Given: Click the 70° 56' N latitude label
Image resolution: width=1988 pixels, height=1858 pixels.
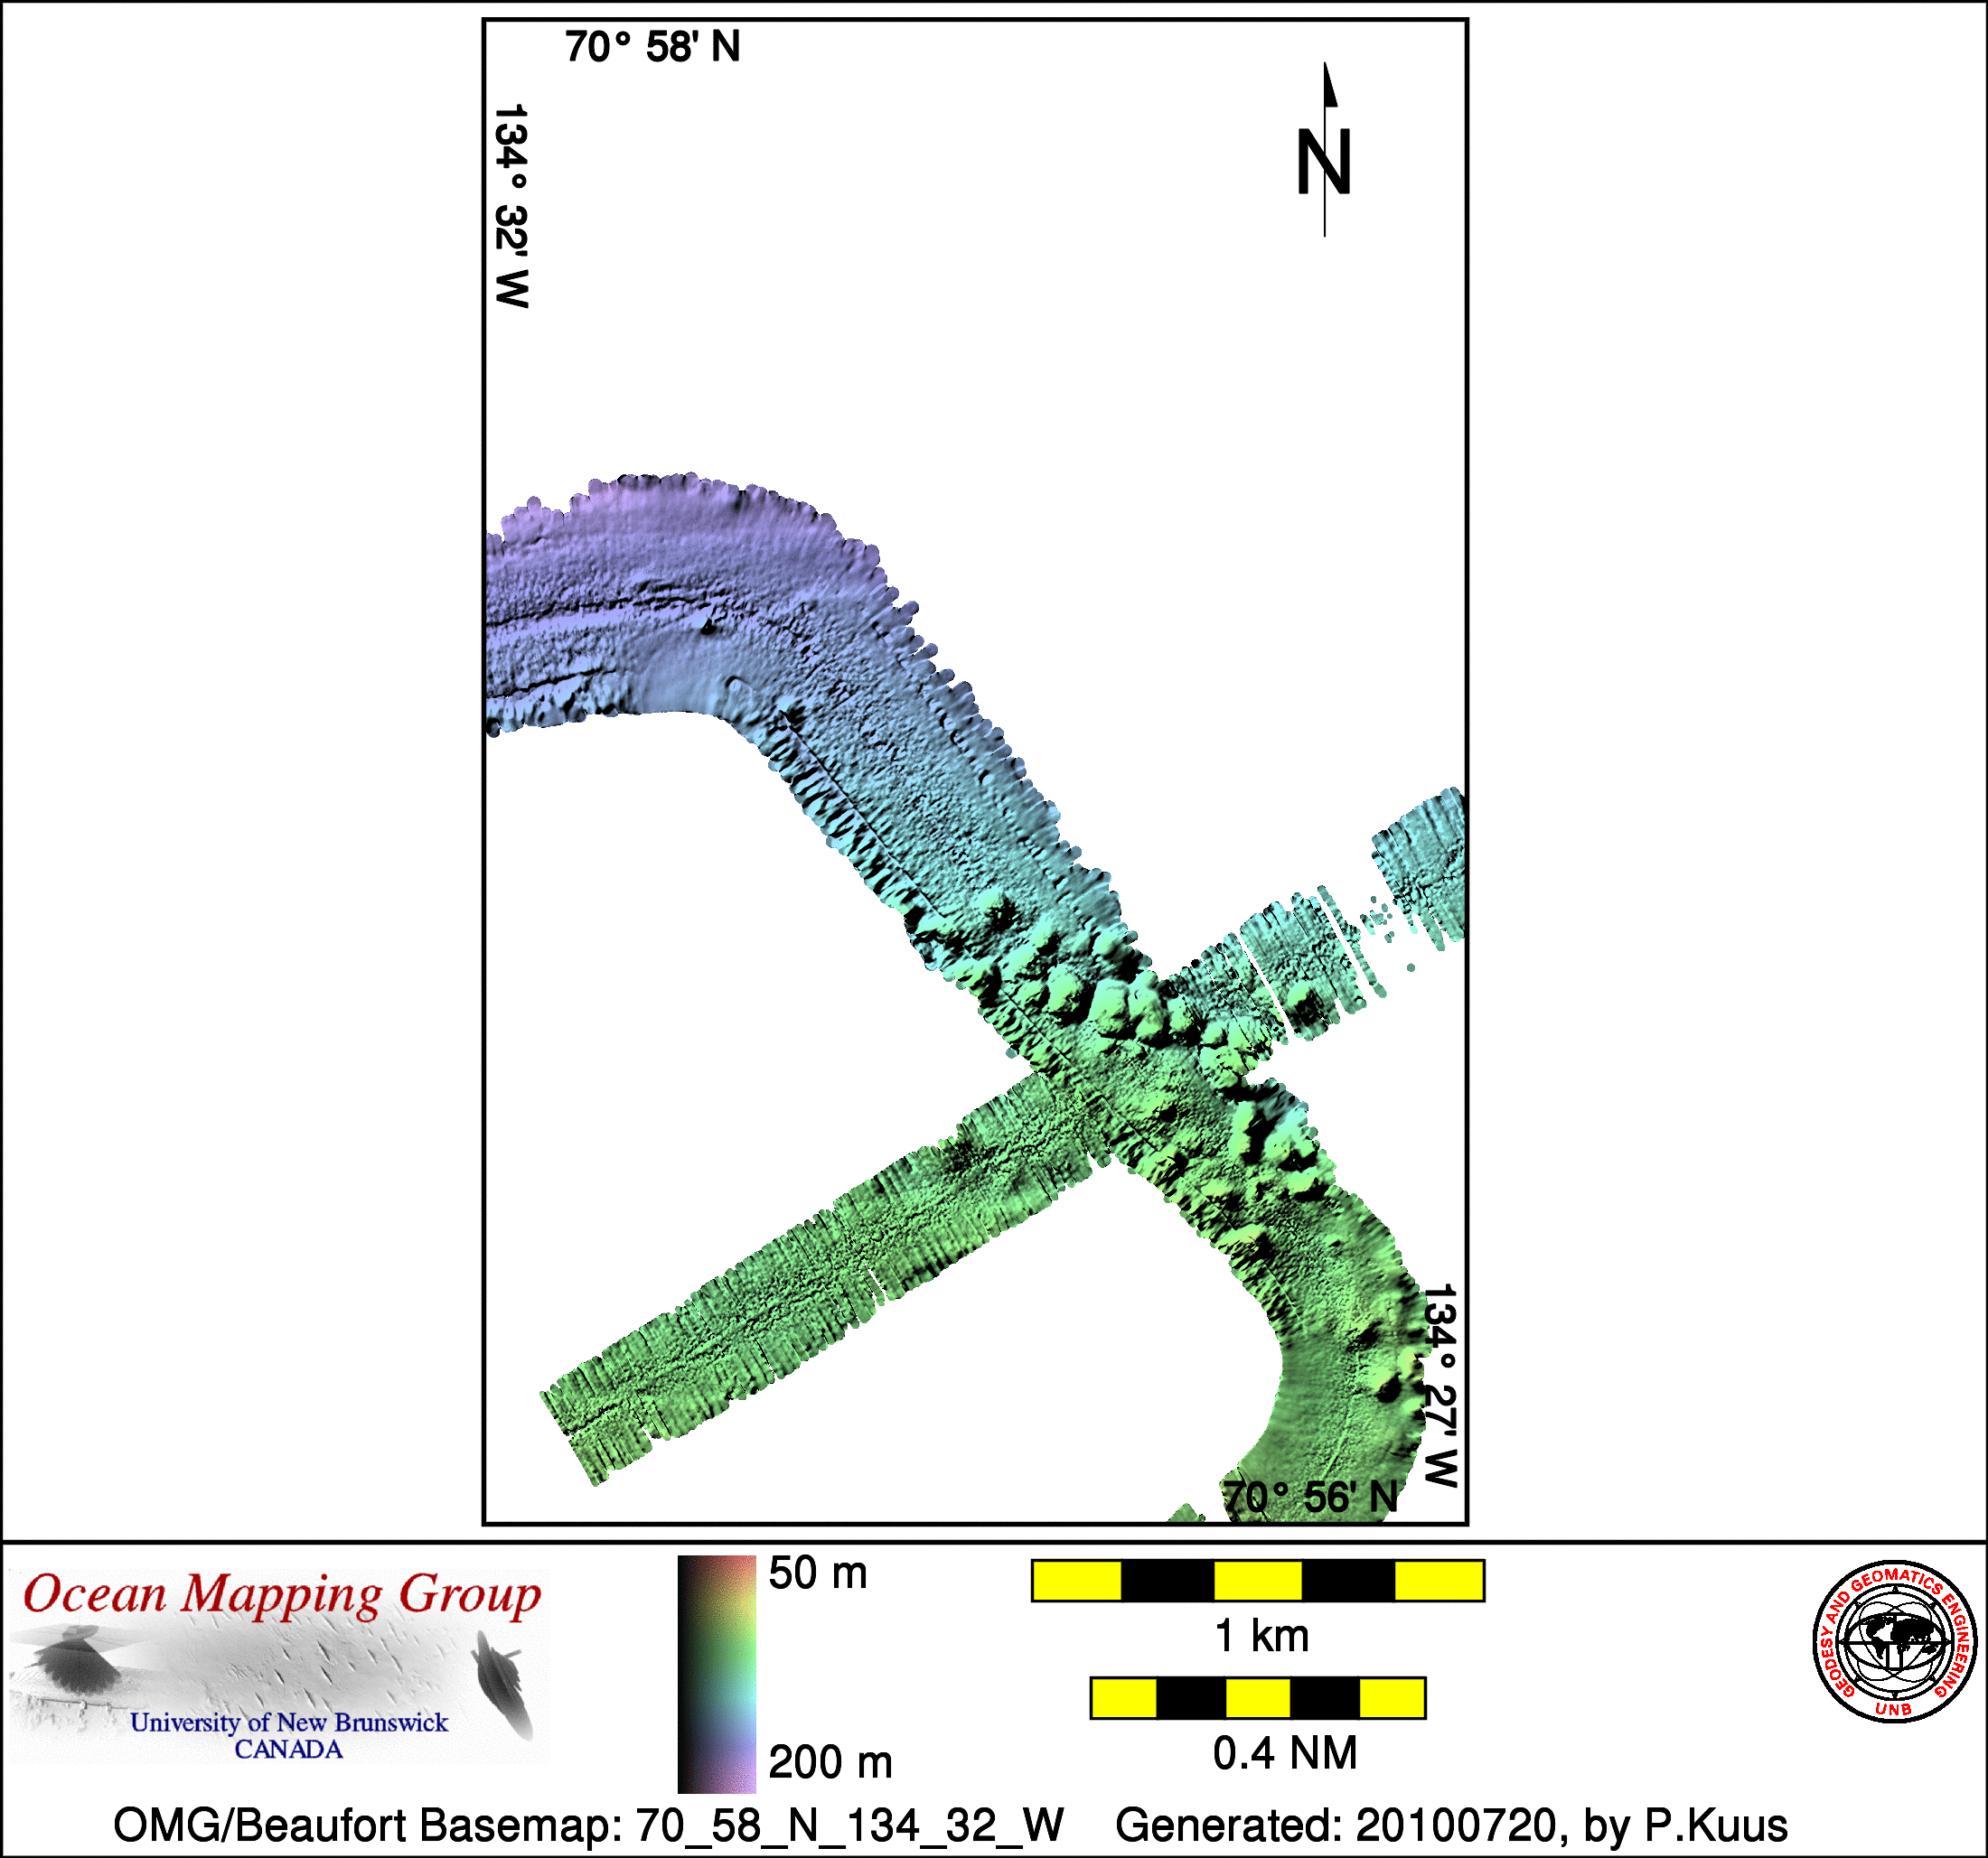Looking at the screenshot, I should [1311, 1498].
